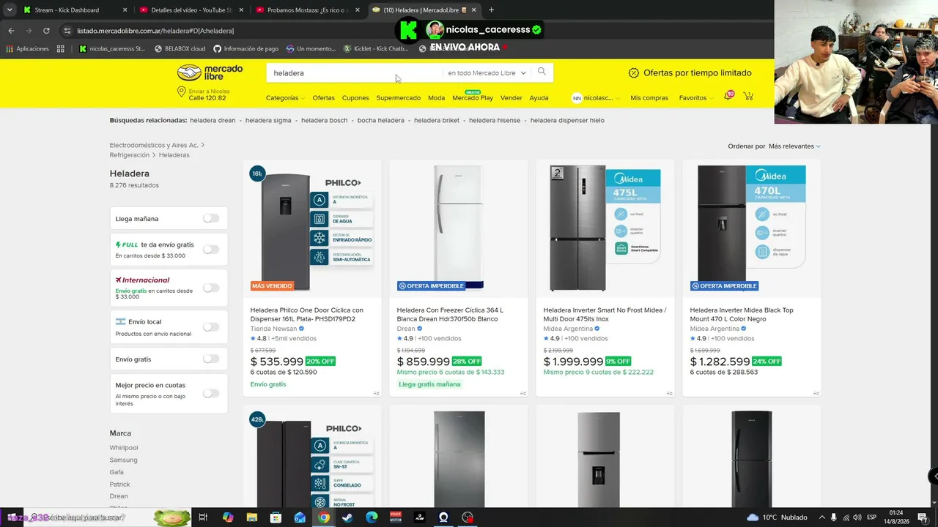Open the Midea 470L black fridge image
938x527 pixels.
pos(751,228)
